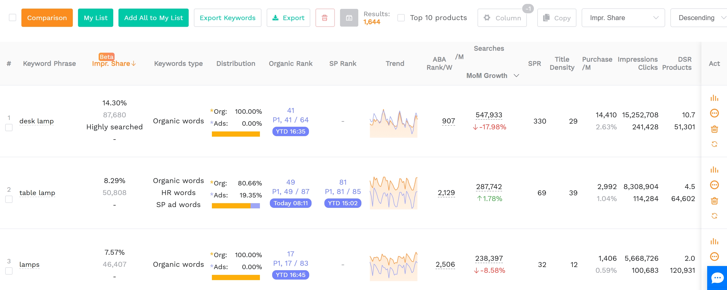Viewport: 727px width, 290px height.
Task: Select the table lamp row checkbox
Action: pyautogui.click(x=9, y=200)
